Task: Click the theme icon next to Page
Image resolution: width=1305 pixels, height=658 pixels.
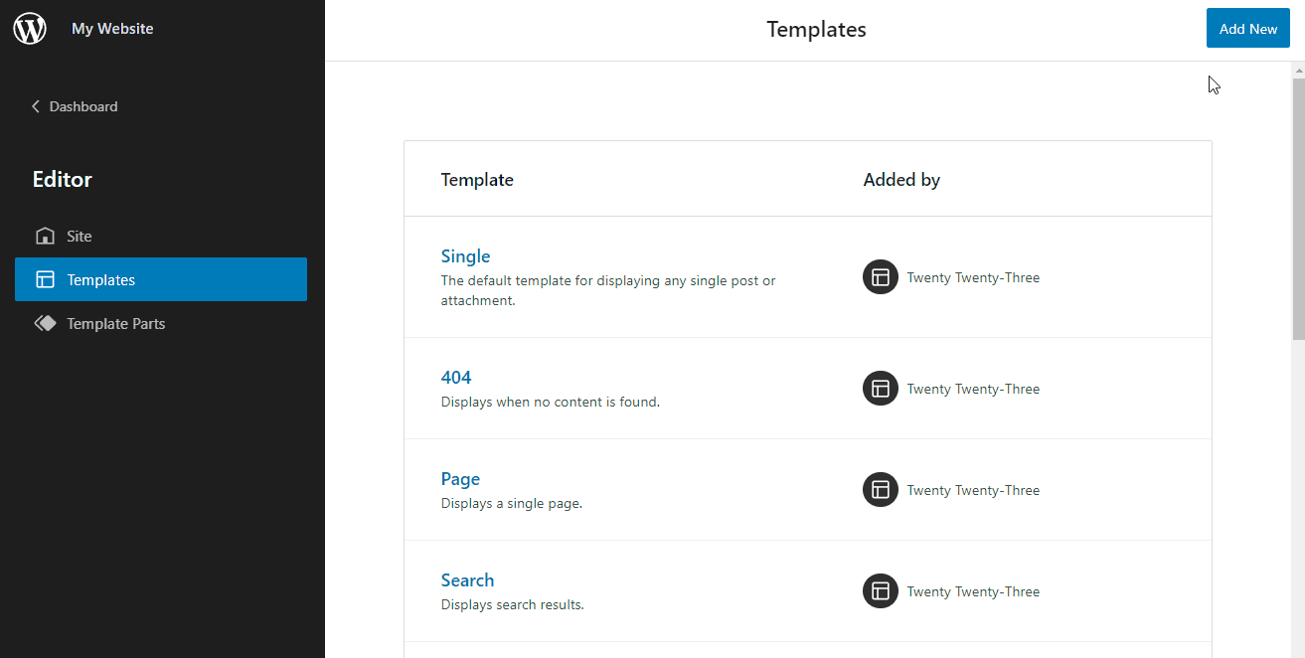Action: [x=880, y=489]
